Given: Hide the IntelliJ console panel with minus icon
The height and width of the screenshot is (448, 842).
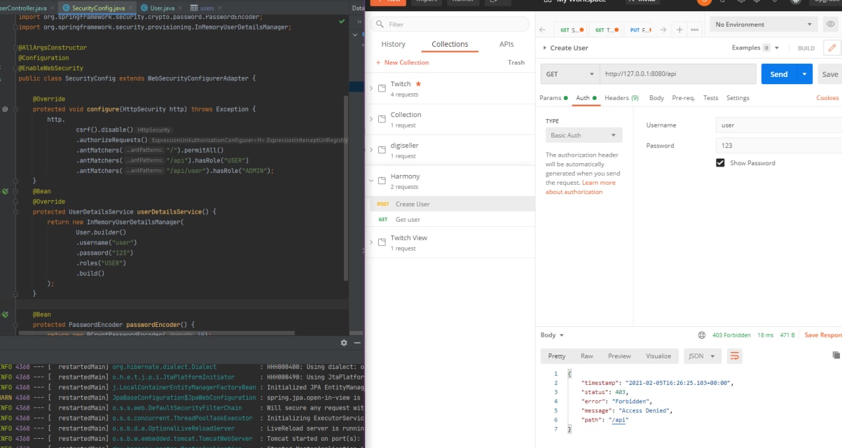Looking at the screenshot, I should click(357, 343).
